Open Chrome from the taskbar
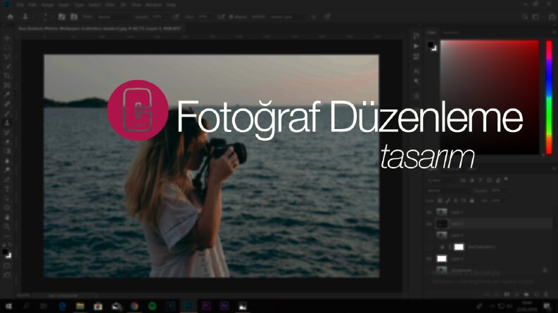Viewport: 558px width, 313px height. click(x=134, y=306)
